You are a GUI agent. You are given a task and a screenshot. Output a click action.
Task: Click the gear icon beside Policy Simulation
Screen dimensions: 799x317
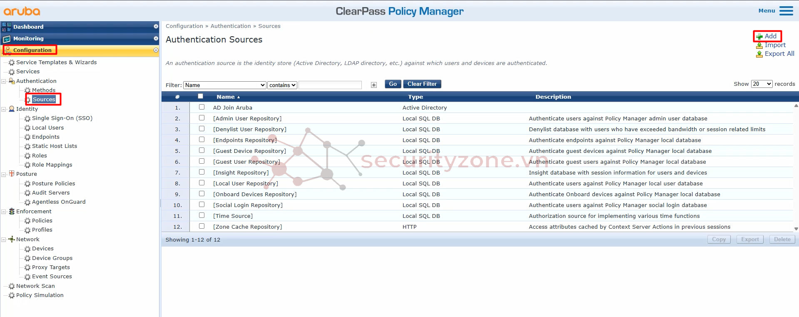(x=12, y=296)
